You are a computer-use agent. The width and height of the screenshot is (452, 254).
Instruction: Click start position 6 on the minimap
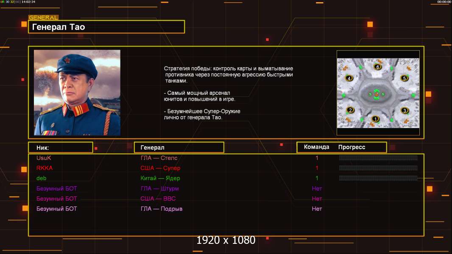378,67
